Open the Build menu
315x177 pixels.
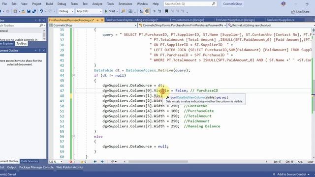click(49, 4)
